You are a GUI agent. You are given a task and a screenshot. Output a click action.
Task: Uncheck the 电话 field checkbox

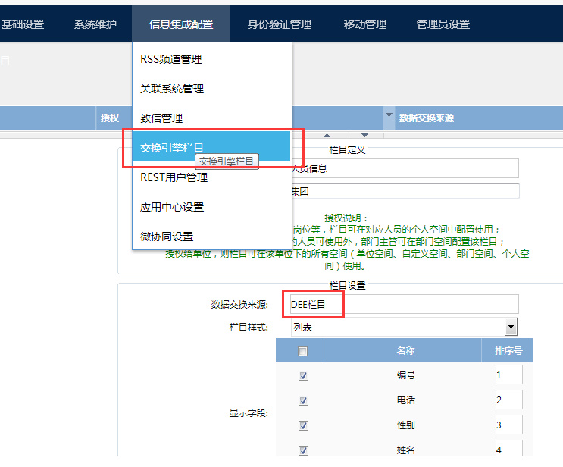303,400
